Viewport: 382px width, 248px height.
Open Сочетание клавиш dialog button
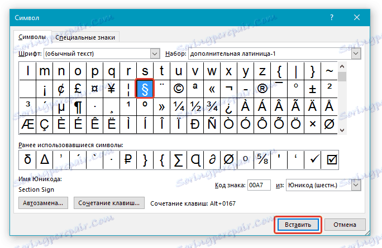(x=109, y=203)
